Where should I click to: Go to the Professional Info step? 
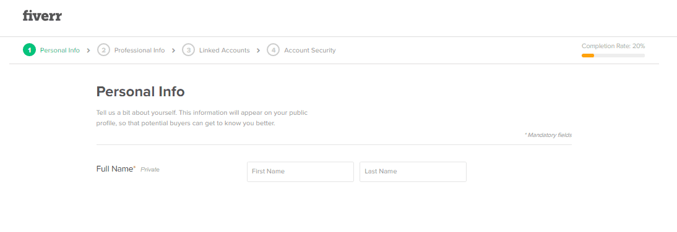(139, 51)
